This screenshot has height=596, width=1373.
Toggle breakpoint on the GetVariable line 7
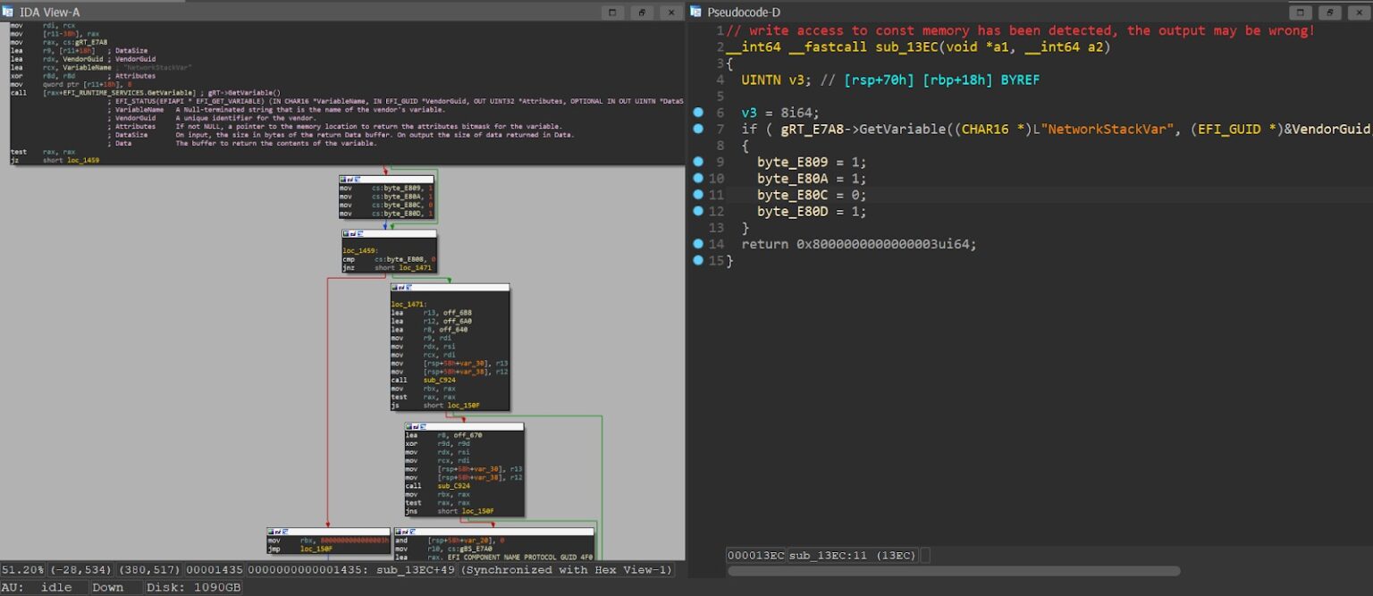(698, 130)
